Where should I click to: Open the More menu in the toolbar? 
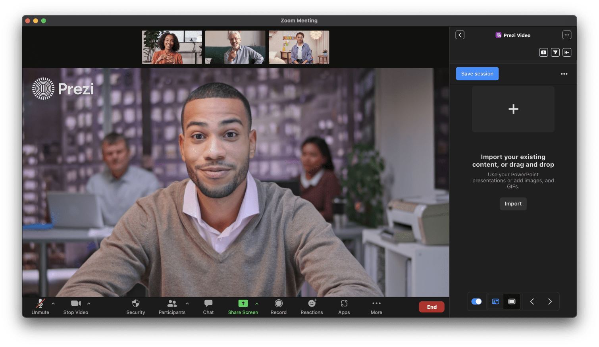376,307
